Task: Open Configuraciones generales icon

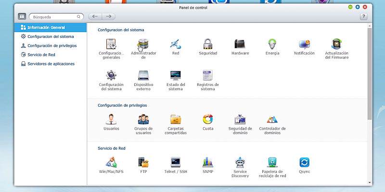Action: (111, 44)
